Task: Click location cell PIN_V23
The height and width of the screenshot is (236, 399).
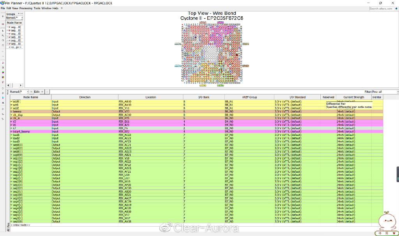Action: pyautogui.click(x=124, y=111)
